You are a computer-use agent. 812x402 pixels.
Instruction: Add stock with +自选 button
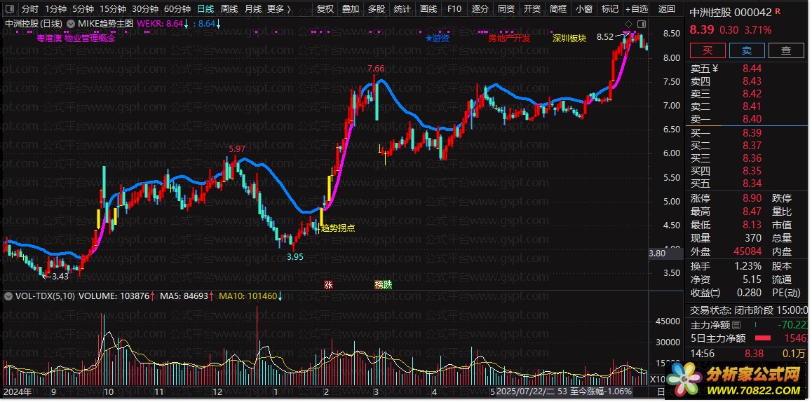pos(637,9)
